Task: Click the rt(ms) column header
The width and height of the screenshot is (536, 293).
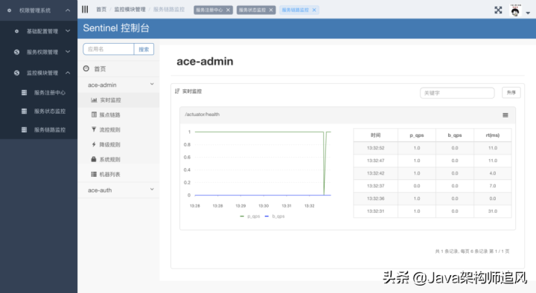Action: pos(493,135)
